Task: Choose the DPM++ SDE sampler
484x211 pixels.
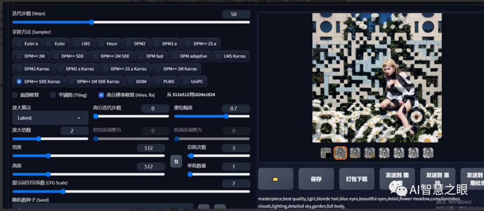Action: 69,56
